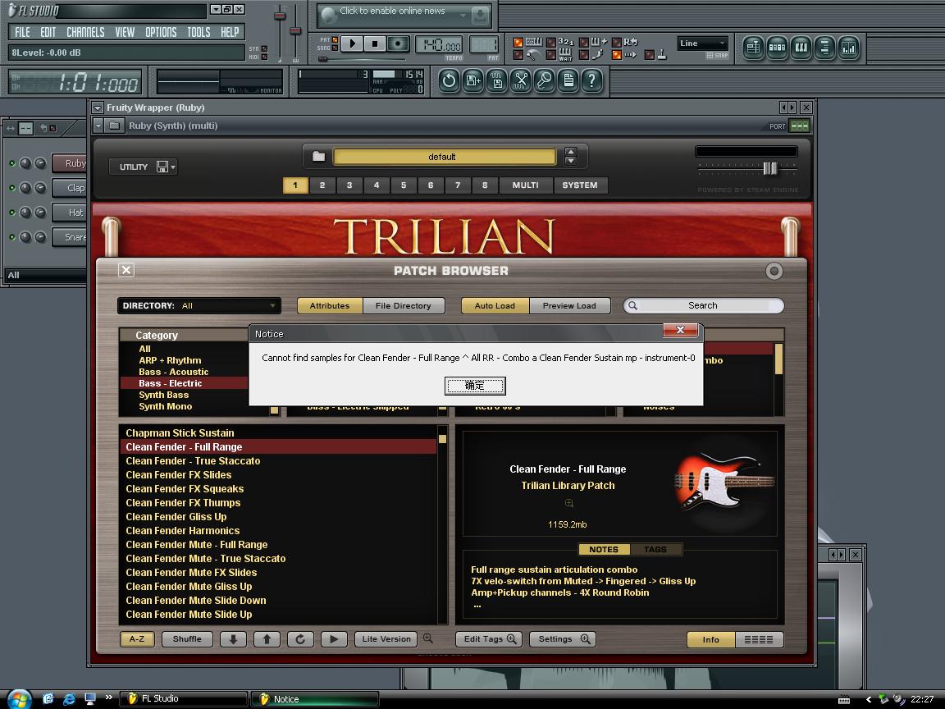The height and width of the screenshot is (709, 945).
Task: Click the Show Desktop quick launch icon
Action: point(89,699)
